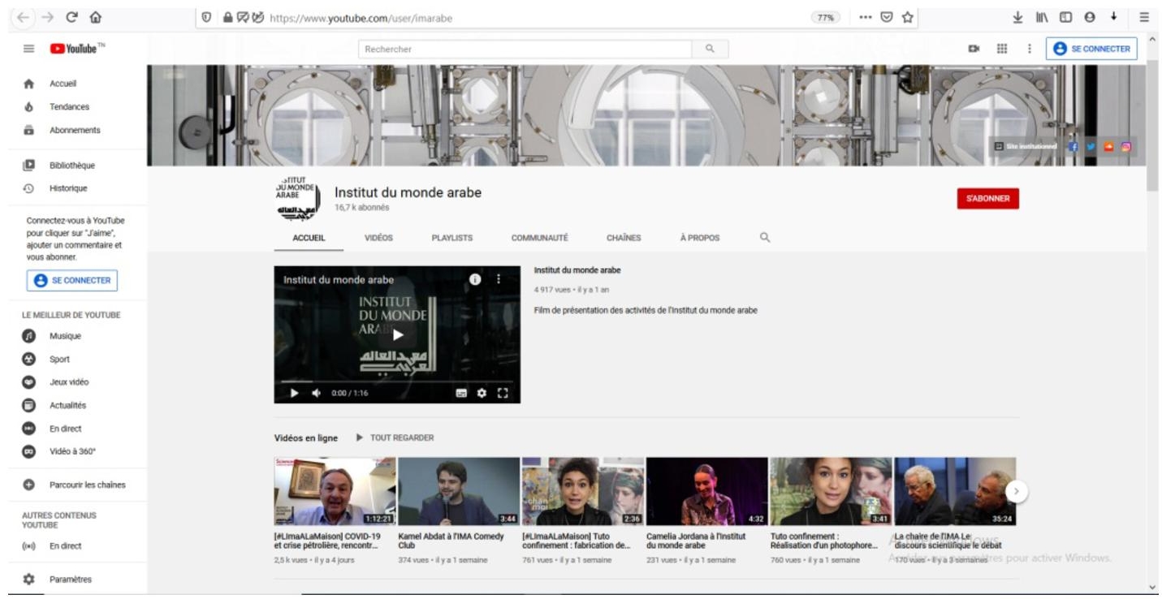1162x599 pixels.
Task: Switch the video player to fullscreen
Action: (503, 393)
